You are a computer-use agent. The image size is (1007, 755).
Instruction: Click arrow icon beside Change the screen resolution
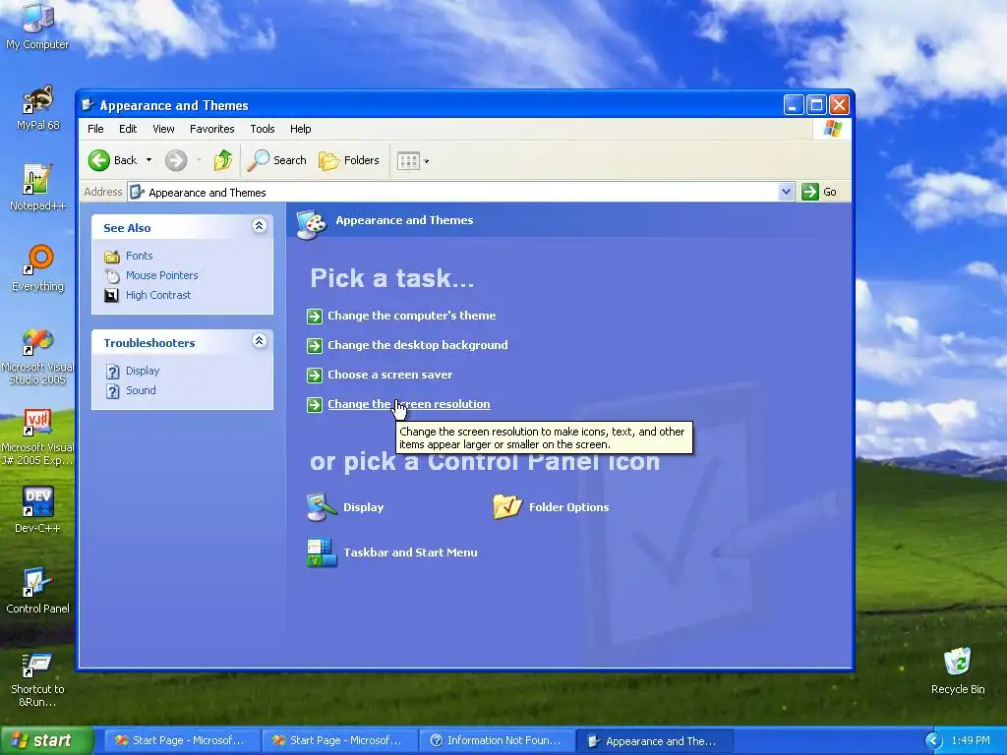click(x=315, y=404)
